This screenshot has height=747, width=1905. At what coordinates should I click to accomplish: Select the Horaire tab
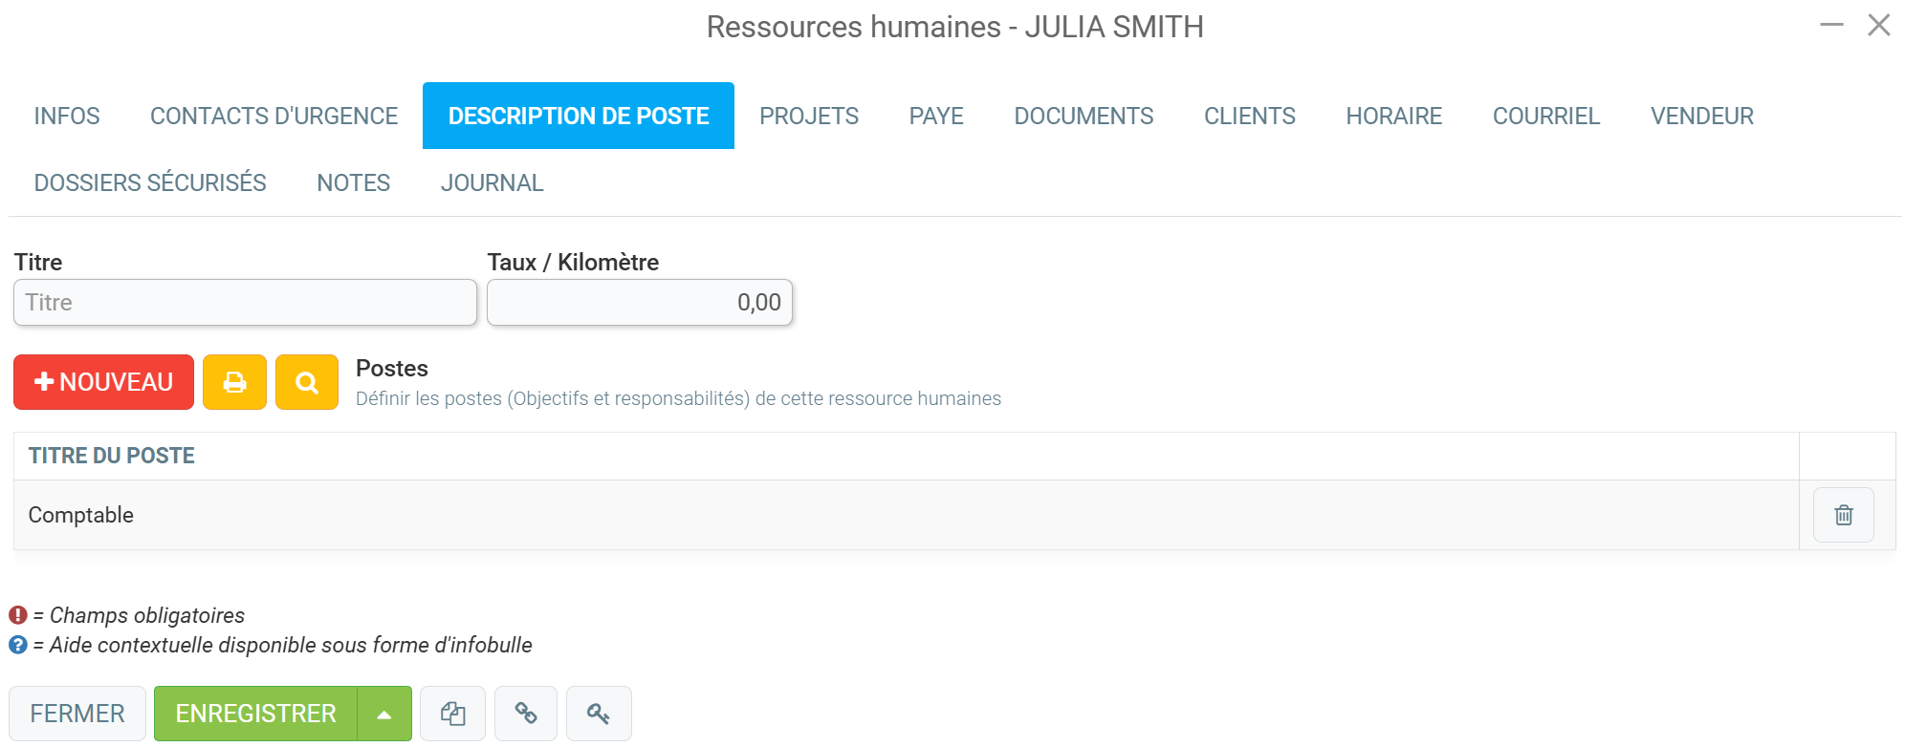click(x=1393, y=116)
